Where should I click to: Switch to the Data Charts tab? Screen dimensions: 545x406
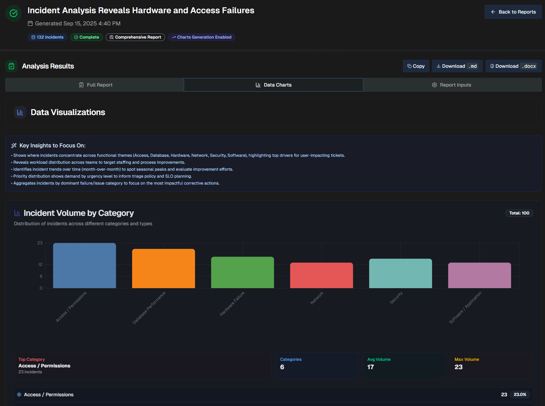274,85
